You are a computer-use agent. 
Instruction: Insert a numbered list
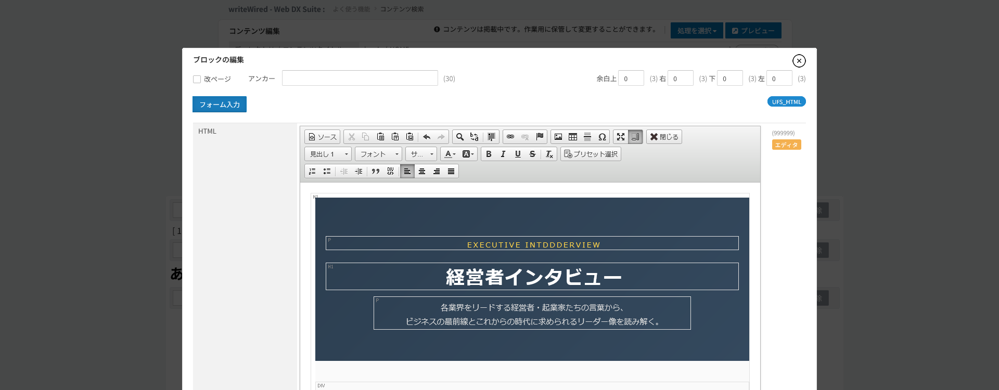(312, 171)
